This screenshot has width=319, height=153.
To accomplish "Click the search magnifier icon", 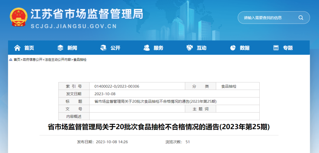I will point(301,18).
